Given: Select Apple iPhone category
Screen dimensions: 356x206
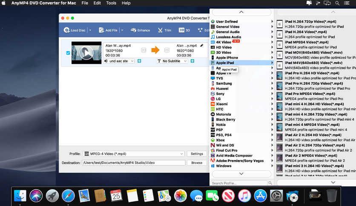Looking at the screenshot, I should tap(242, 57).
